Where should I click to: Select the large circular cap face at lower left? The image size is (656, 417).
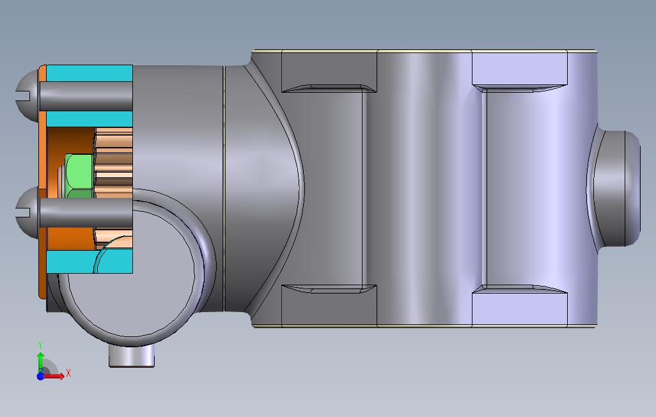coord(132,272)
